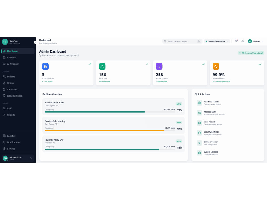Click the View Reports quick action icon
Image resolution: width=267 pixels, height=200 pixels.
coord(199,123)
